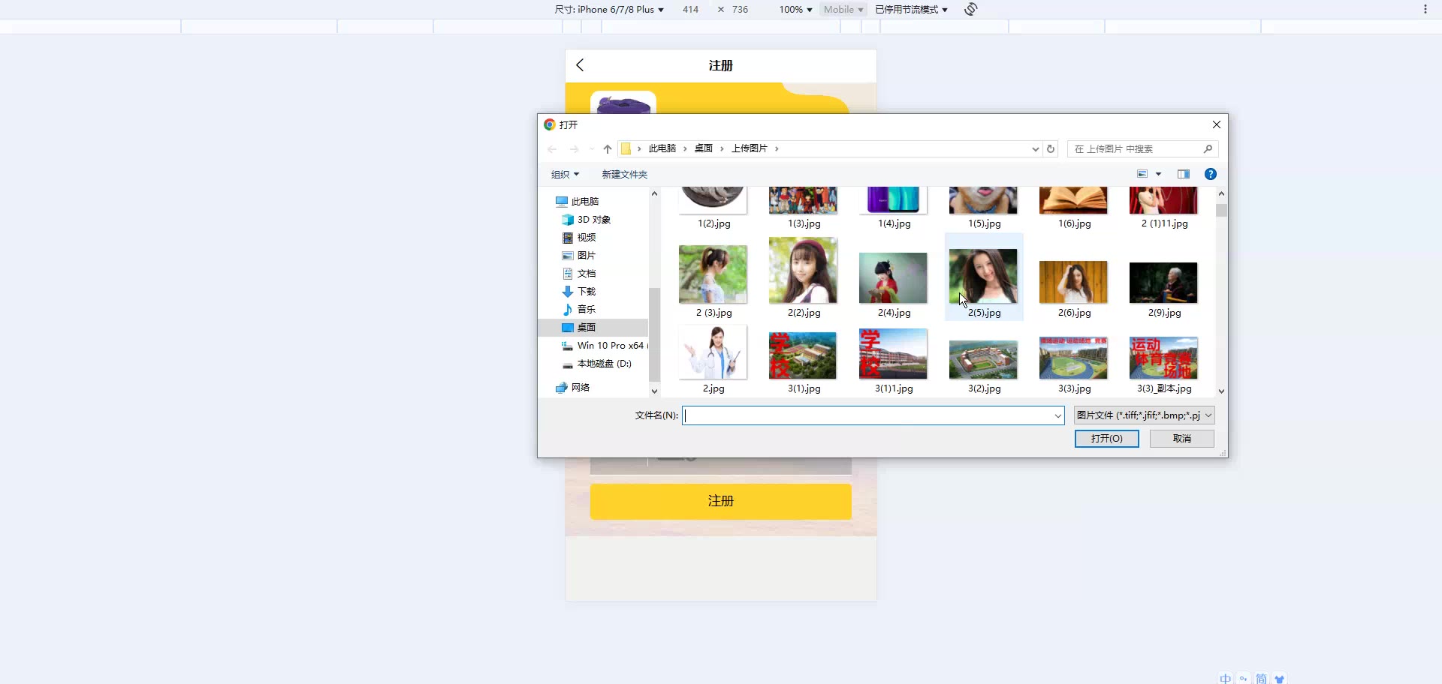Click the refresh icon beside address bar
The height and width of the screenshot is (684, 1442).
pyautogui.click(x=1051, y=148)
